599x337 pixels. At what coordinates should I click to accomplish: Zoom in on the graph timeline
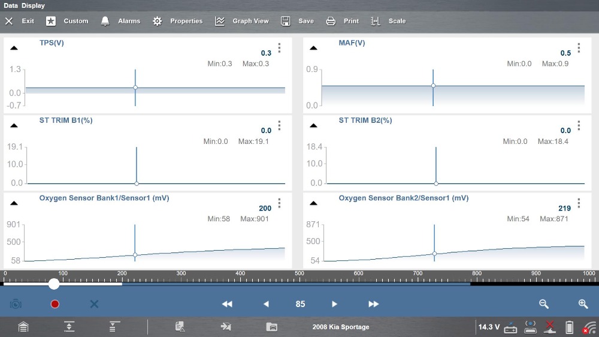[x=583, y=304]
